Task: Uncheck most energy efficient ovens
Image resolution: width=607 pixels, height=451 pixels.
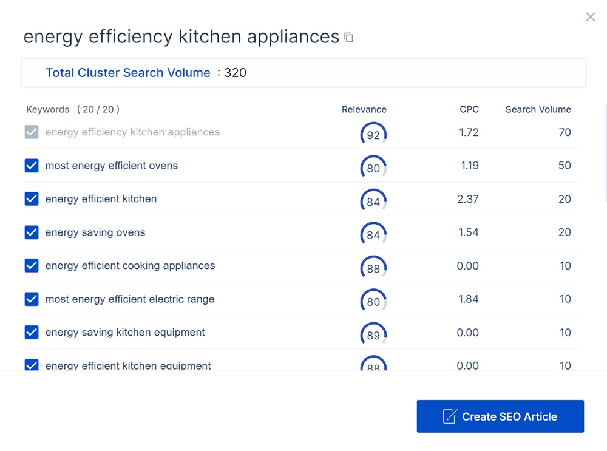Action: (x=32, y=165)
